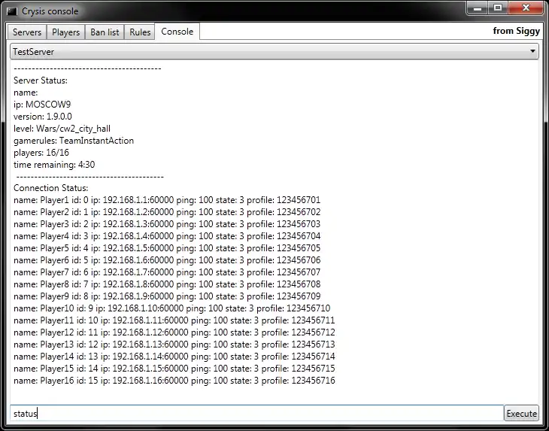This screenshot has width=549, height=431.
Task: Click the Player6 connection row
Action: 167,260
